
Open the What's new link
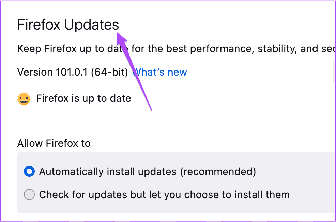pos(160,72)
